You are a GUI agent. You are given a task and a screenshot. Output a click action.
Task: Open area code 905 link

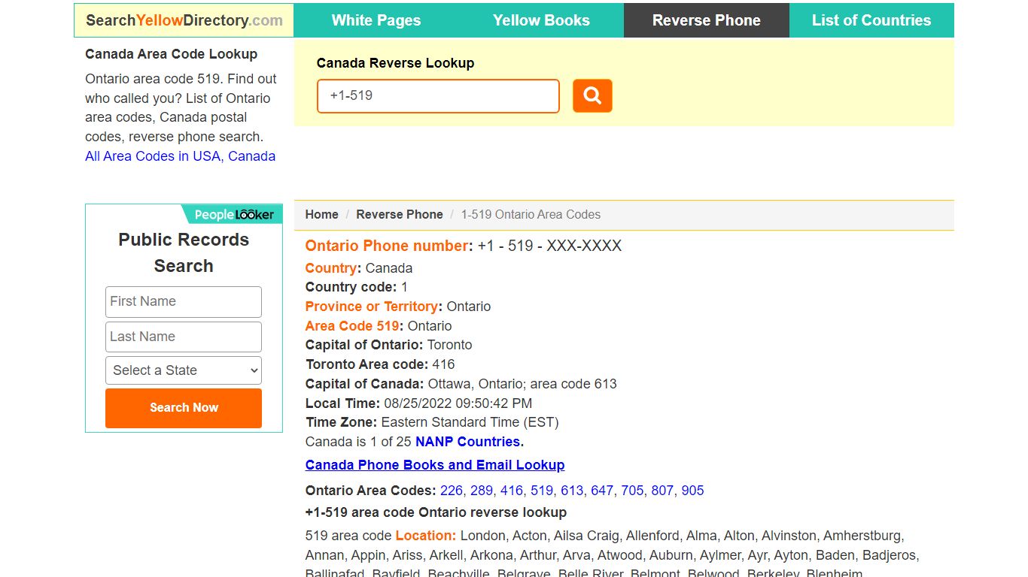(692, 491)
